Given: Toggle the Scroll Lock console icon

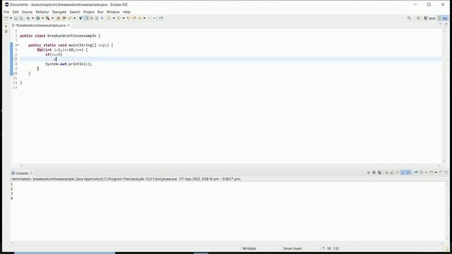Looking at the screenshot, I should click(x=392, y=172).
